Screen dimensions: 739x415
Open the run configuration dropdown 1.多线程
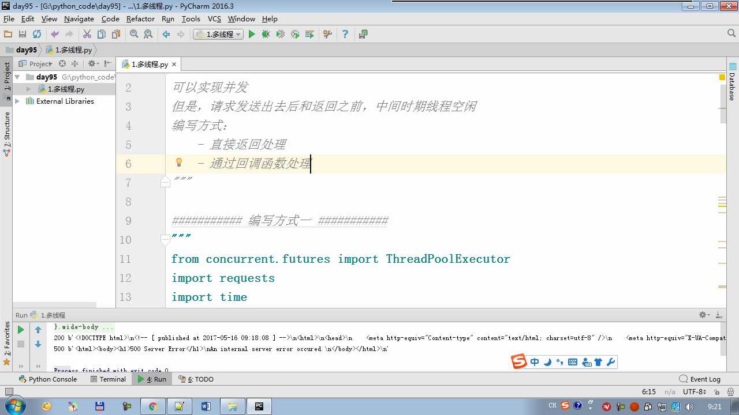[x=218, y=35]
